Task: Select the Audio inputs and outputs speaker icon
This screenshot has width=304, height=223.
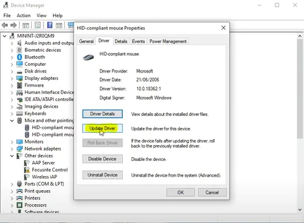Action: [19, 43]
